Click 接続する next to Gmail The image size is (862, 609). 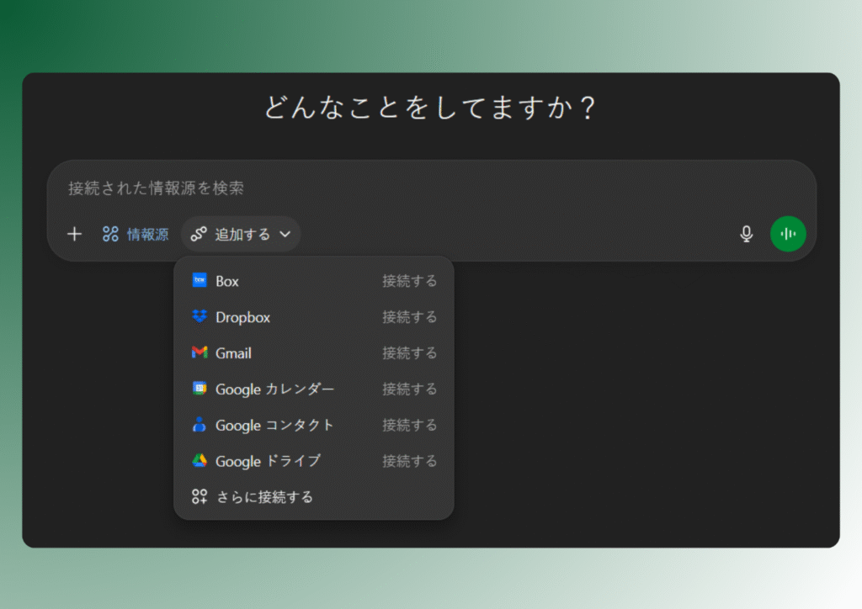click(410, 353)
